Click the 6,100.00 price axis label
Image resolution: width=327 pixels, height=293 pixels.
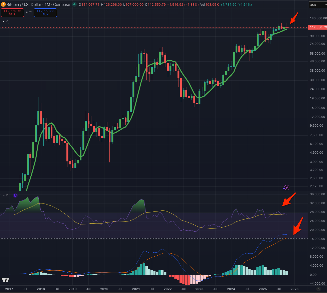pyautogui.click(x=317, y=144)
